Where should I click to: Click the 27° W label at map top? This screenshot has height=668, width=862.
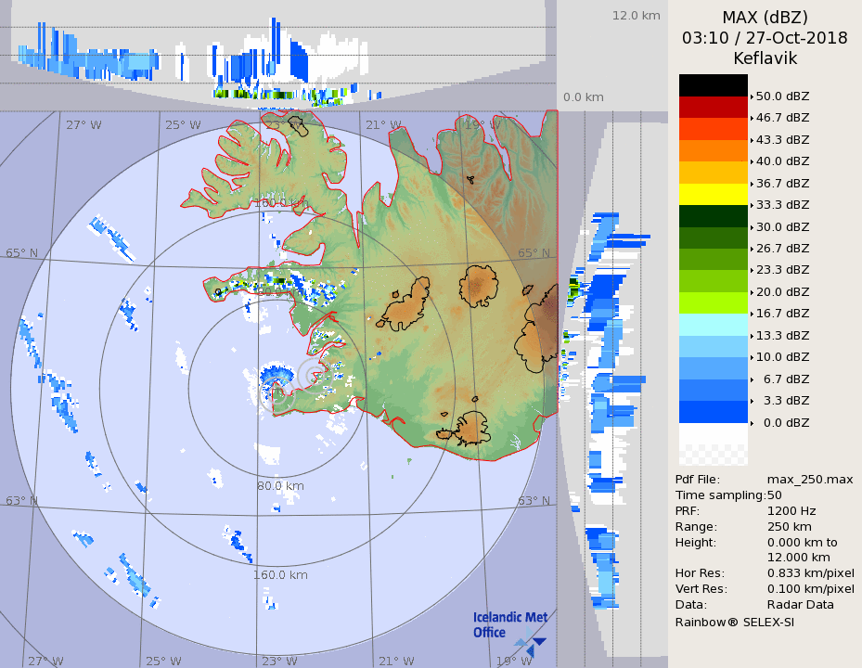pyautogui.click(x=83, y=125)
